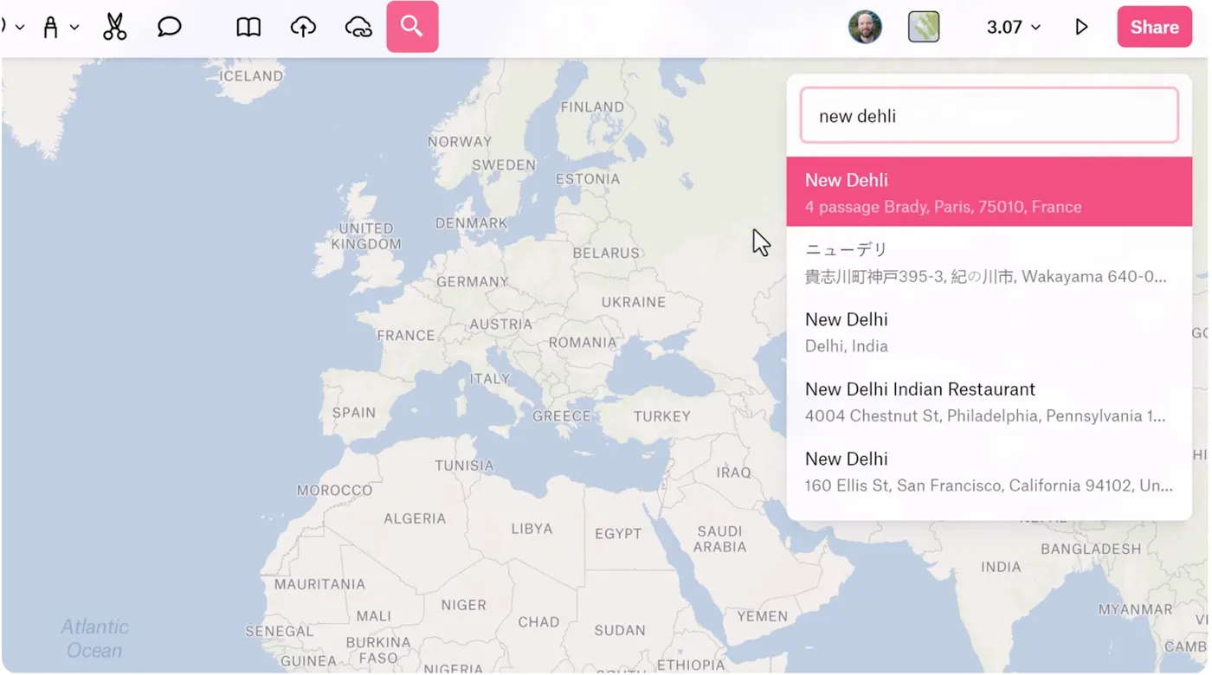Image resolution: width=1212 pixels, height=675 pixels.
Task: Choose the New Delhi result at passage Brady, Paris
Action: tap(989, 192)
